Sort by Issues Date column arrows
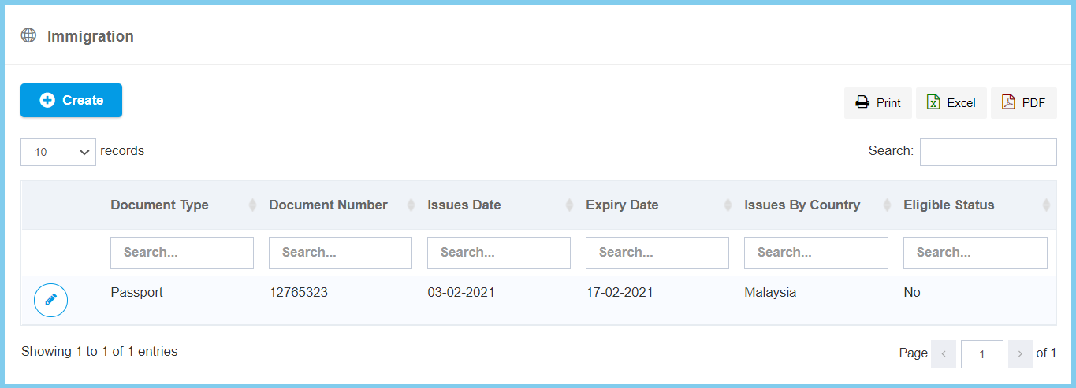Viewport: 1076px width, 388px height. 569,205
